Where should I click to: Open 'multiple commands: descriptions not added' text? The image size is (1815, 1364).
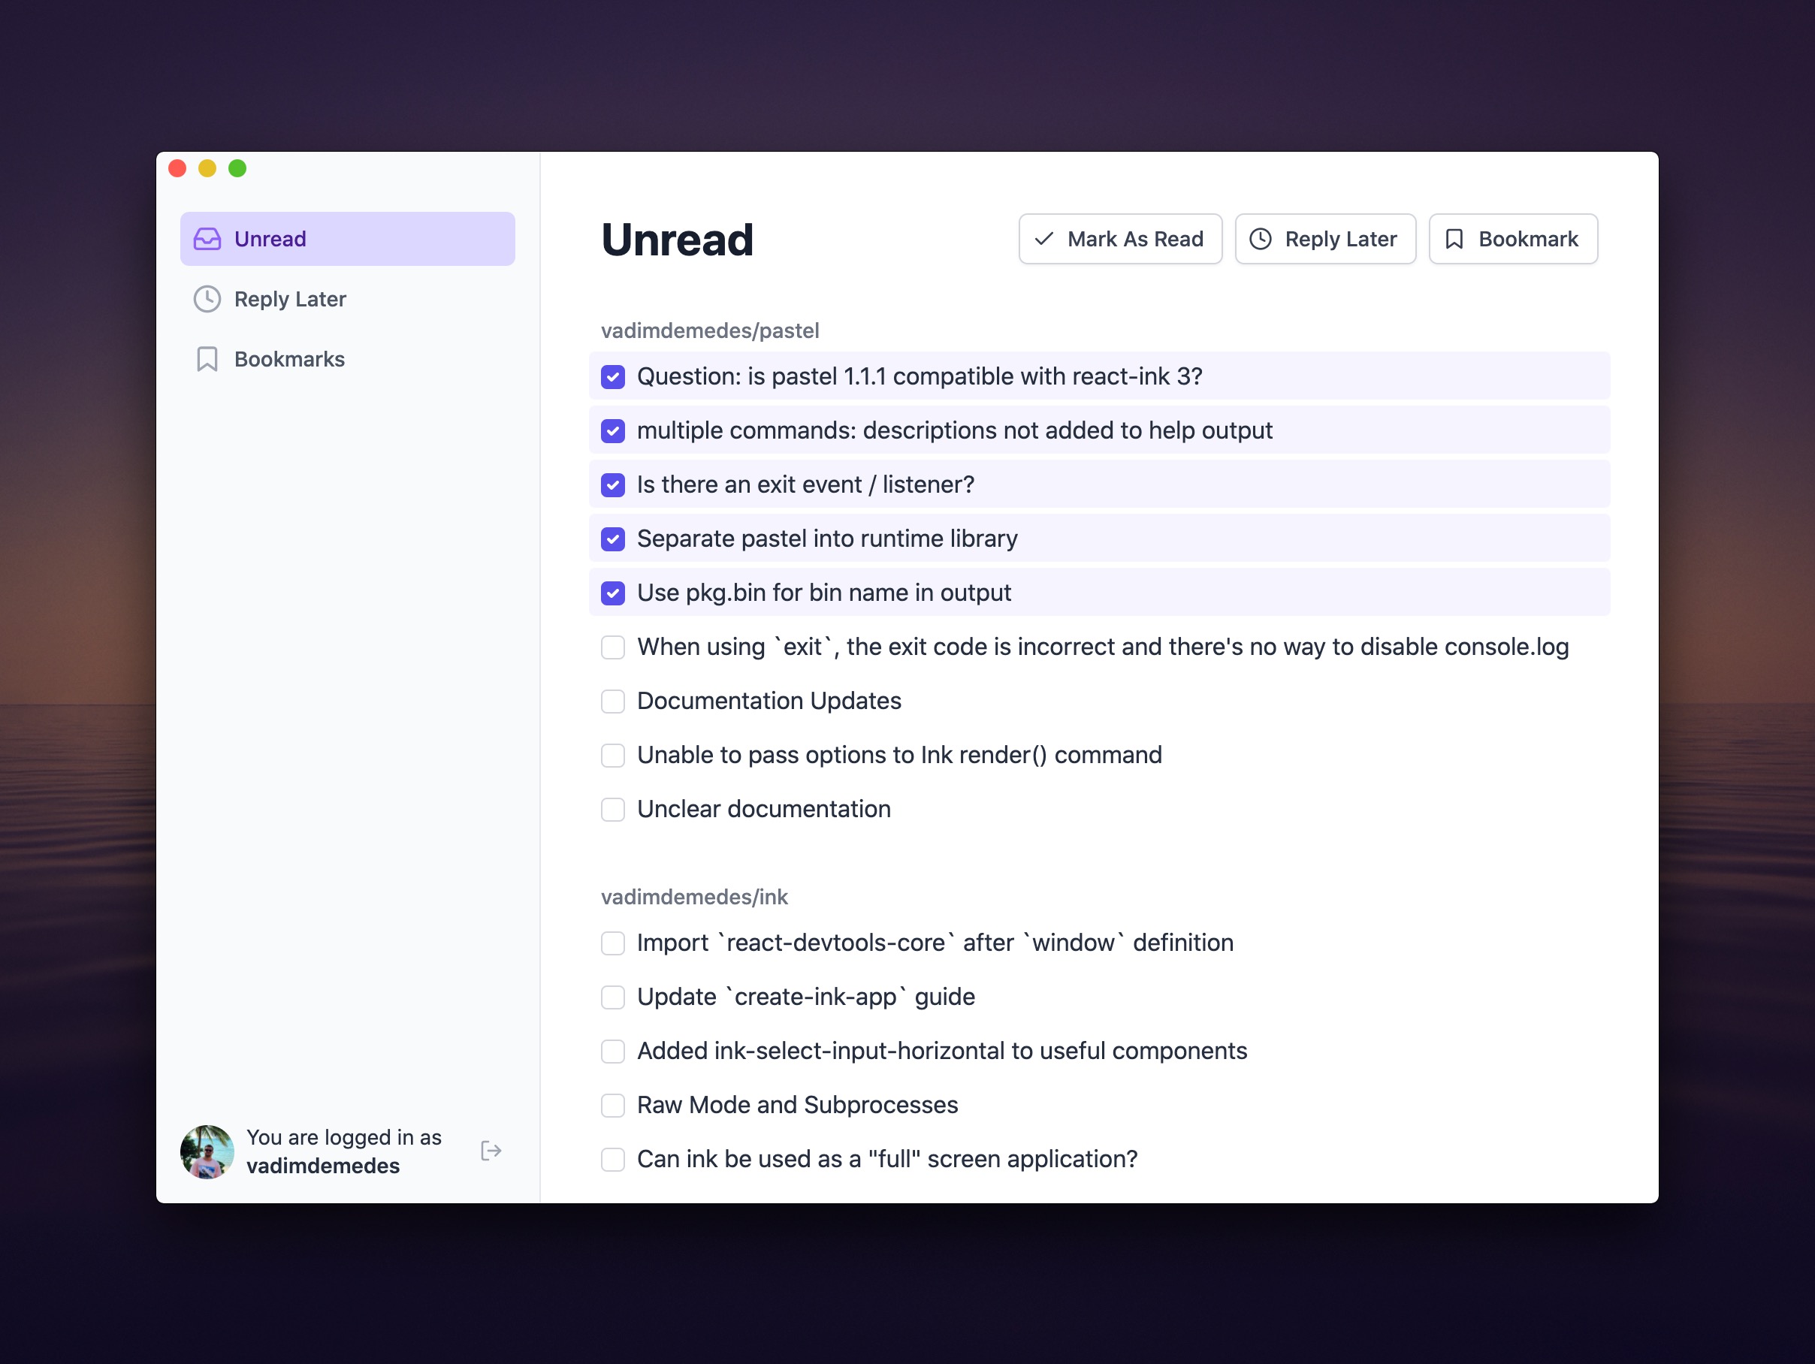[x=955, y=430]
